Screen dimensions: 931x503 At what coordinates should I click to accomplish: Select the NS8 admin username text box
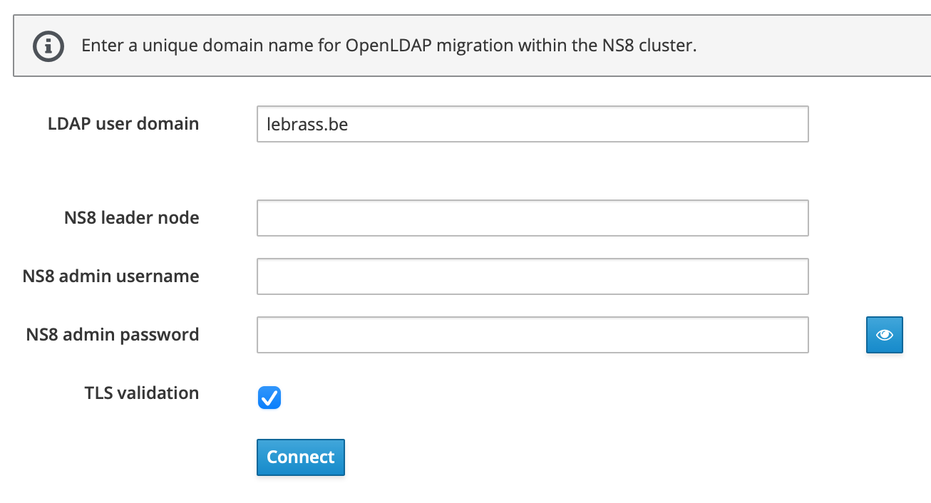click(532, 276)
